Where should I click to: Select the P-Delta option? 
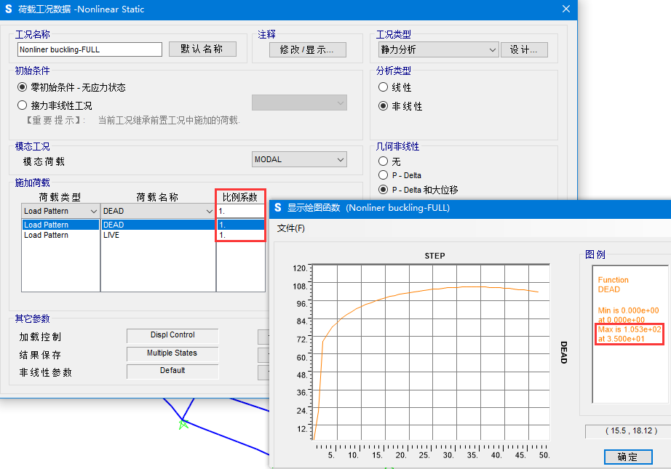point(384,175)
